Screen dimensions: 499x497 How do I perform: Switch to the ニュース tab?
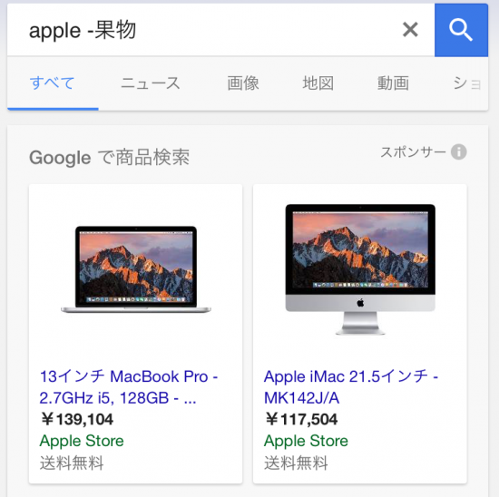[151, 83]
